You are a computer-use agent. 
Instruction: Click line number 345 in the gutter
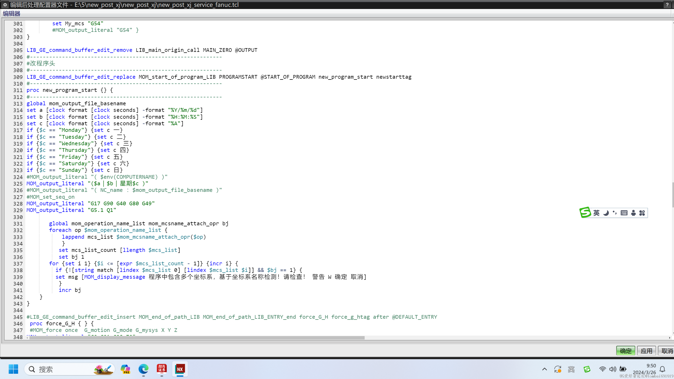pos(18,317)
